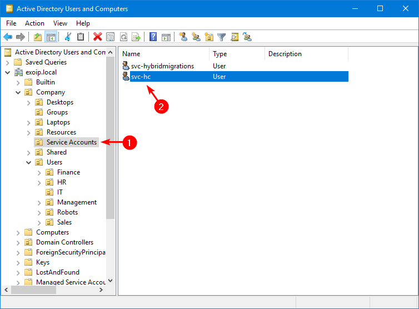The image size is (419, 309).
Task: Open the Action menu
Action: [35, 23]
